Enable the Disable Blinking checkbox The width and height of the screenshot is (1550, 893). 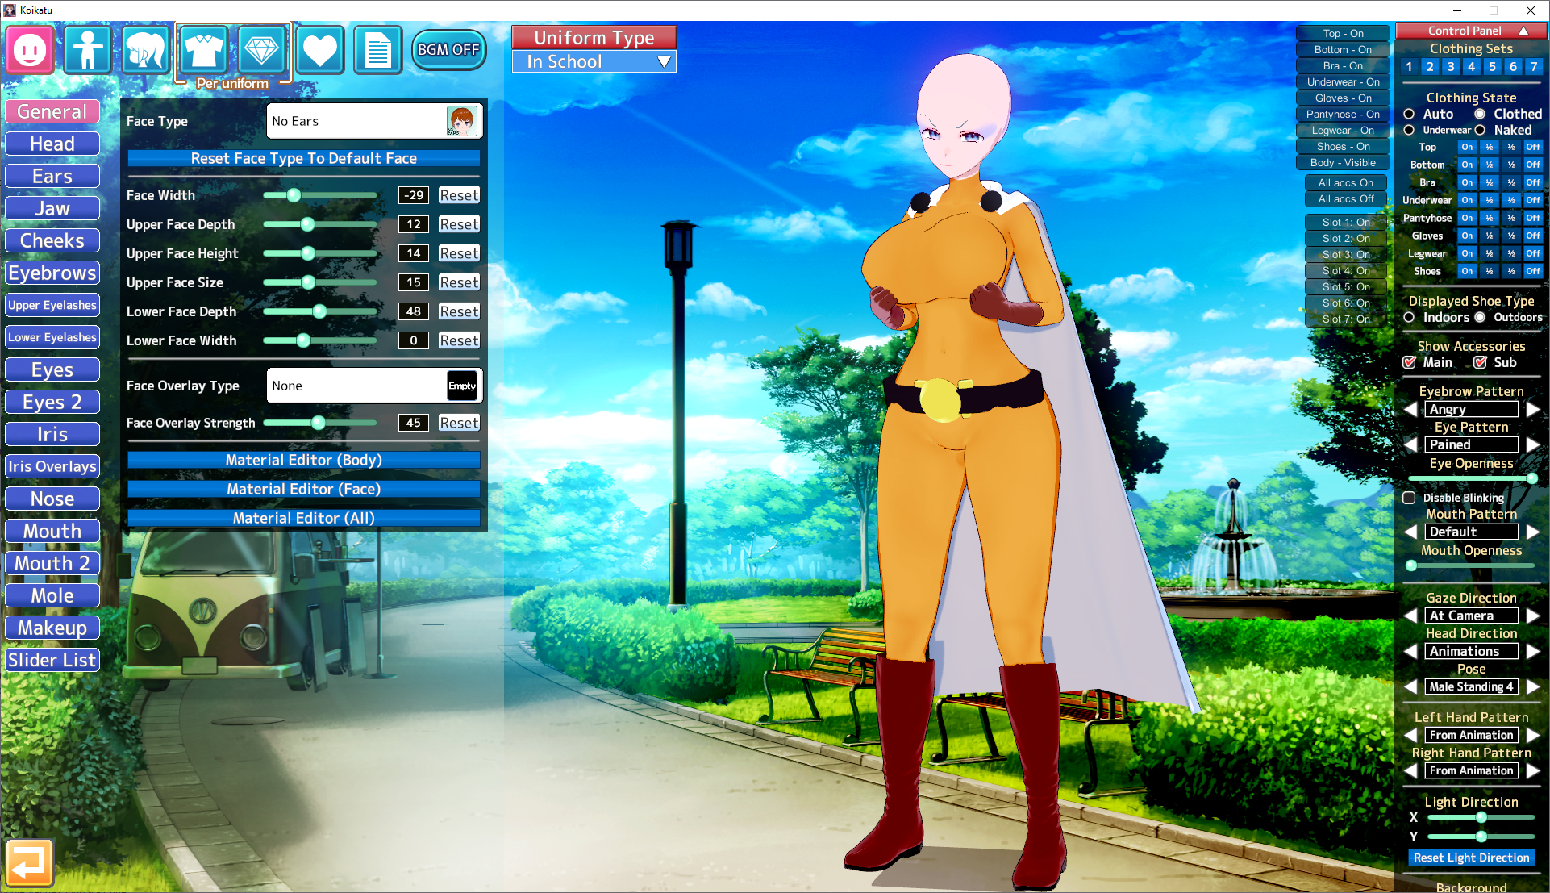[x=1409, y=498]
